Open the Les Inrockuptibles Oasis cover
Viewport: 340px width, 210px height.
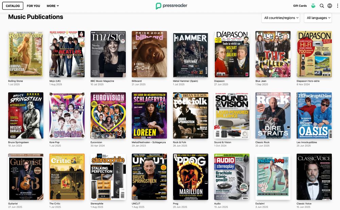[314, 115]
